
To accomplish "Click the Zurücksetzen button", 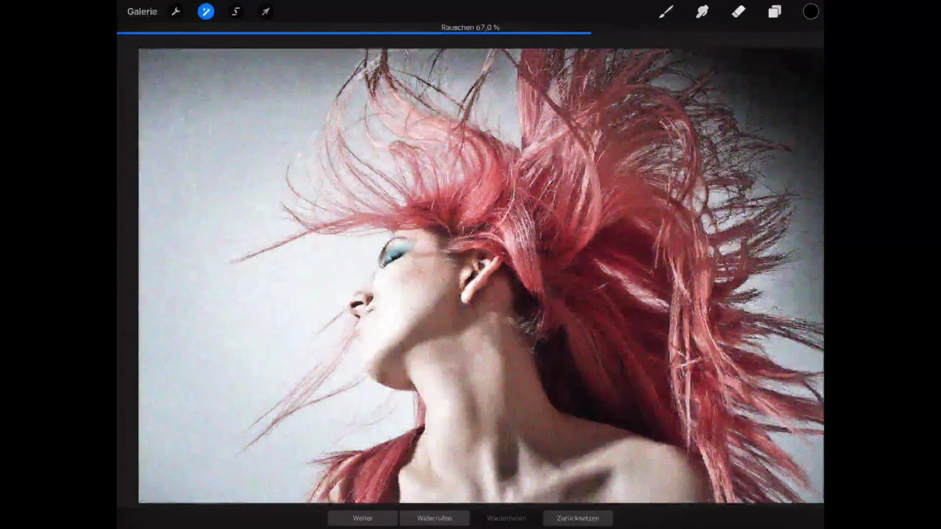I will pyautogui.click(x=578, y=518).
